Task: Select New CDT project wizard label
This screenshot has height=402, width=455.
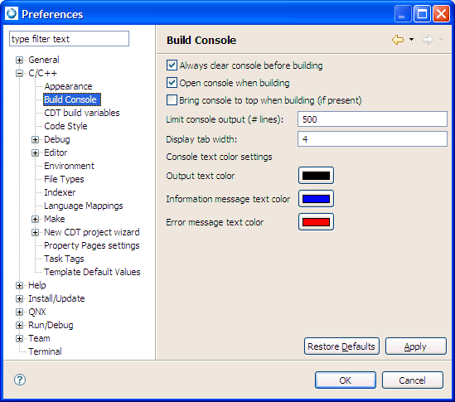Action: pyautogui.click(x=92, y=232)
